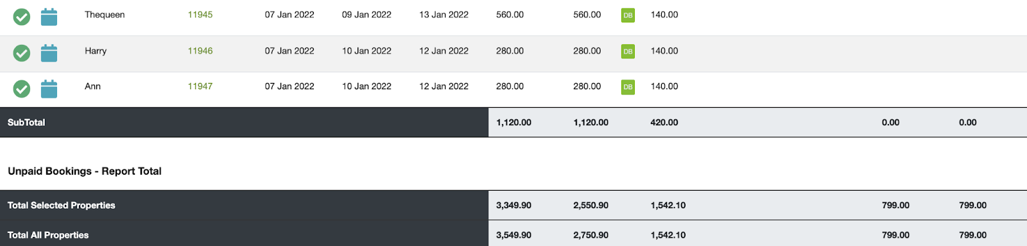Open booking number 11945
Viewport: 1027px width, 246px height.
200,15
